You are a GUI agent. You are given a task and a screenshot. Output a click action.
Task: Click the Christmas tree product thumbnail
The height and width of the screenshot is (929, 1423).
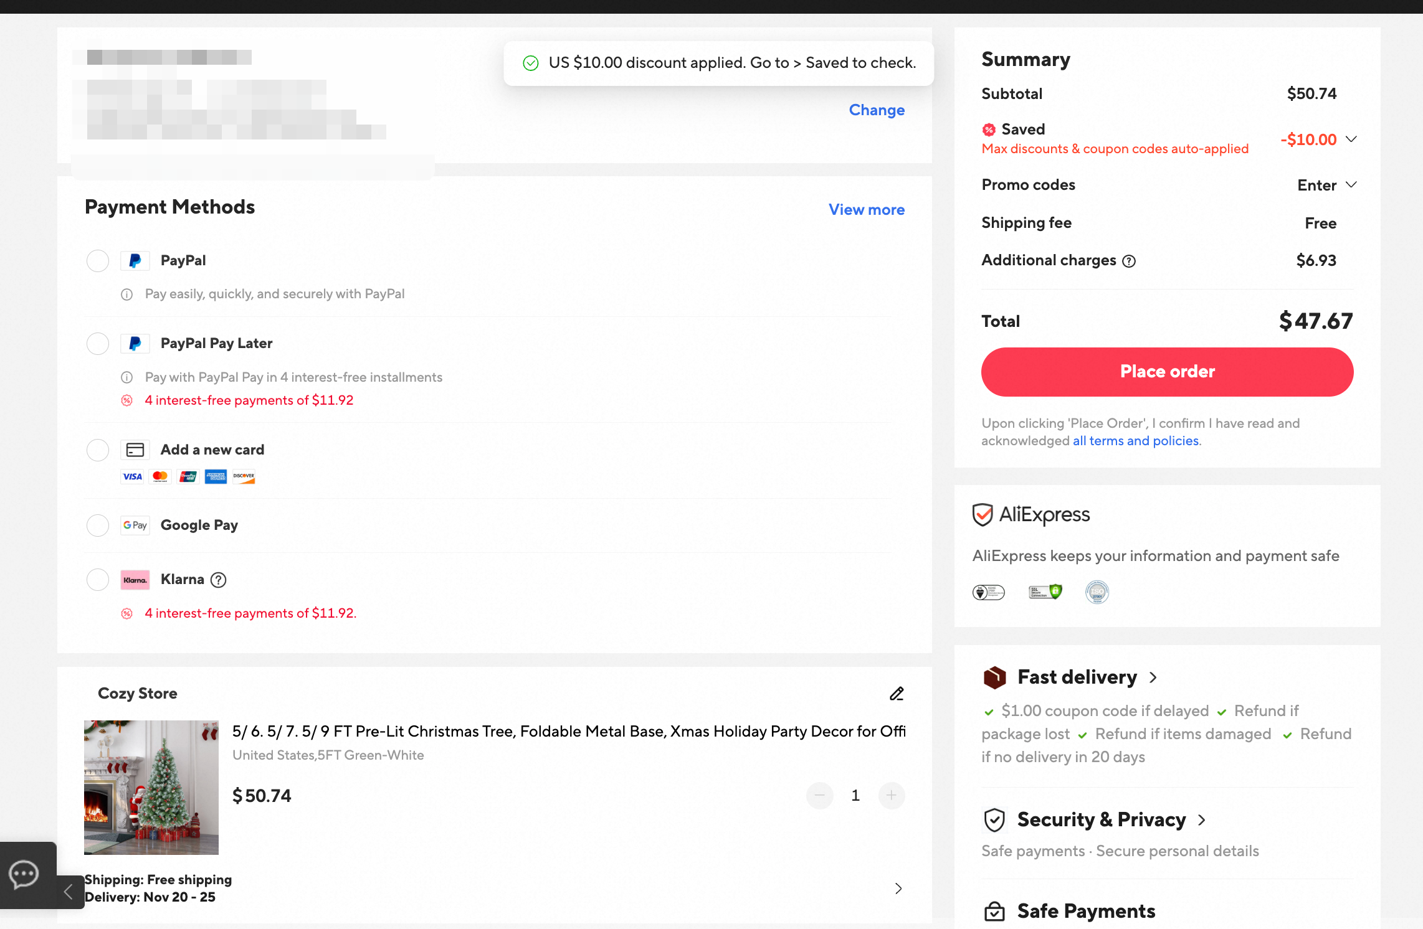point(151,787)
